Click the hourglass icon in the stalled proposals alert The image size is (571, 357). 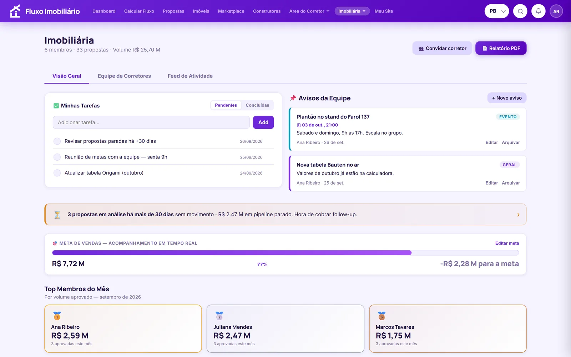[x=57, y=215]
